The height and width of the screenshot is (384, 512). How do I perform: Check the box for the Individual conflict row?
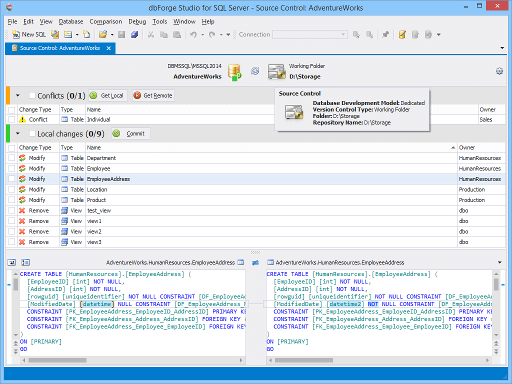tap(12, 119)
